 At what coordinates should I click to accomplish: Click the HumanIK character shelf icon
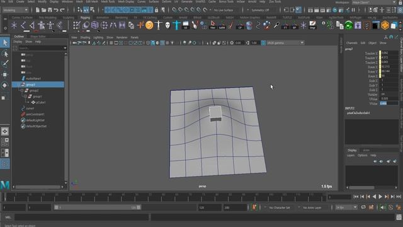(x=42, y=25)
